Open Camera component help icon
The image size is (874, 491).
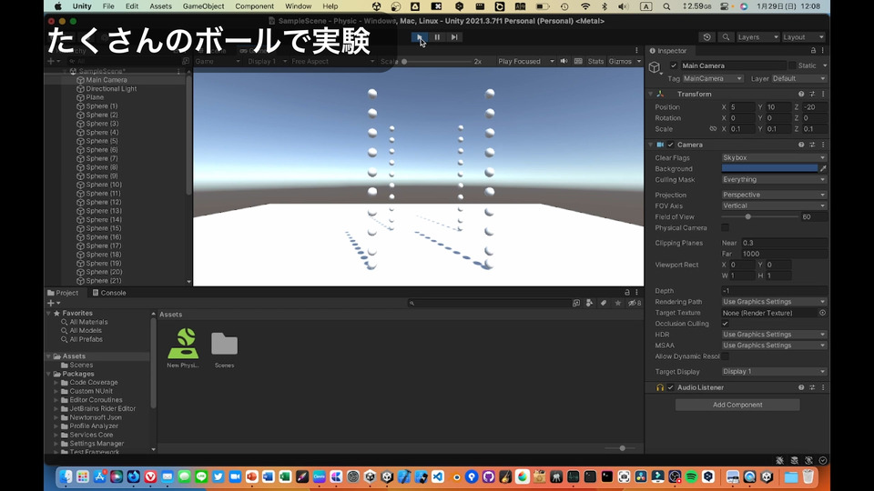801,145
